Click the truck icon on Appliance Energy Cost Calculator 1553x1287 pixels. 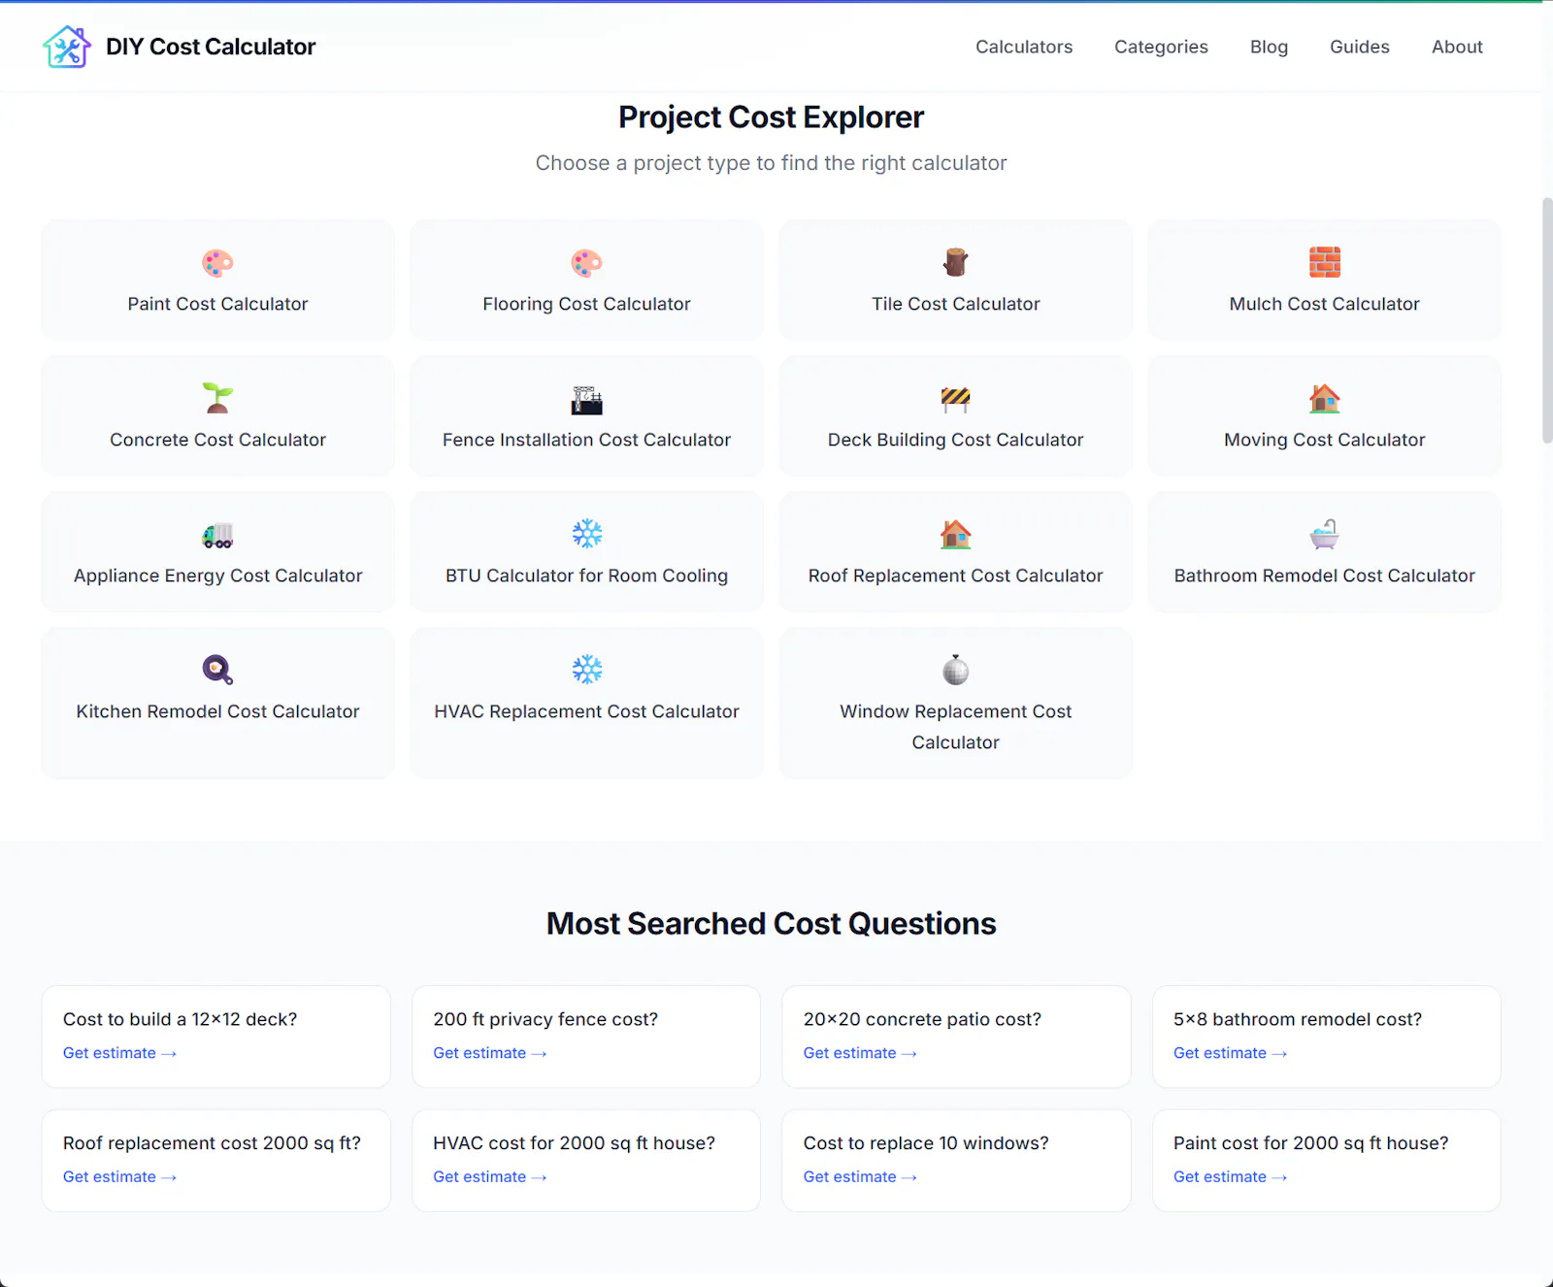click(217, 535)
